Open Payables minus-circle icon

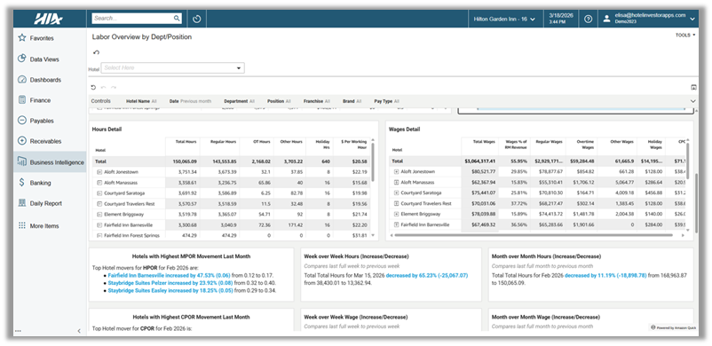point(21,121)
